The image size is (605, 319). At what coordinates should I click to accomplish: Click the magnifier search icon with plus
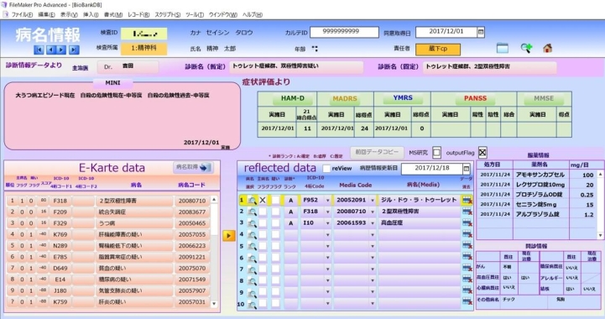coord(526,49)
